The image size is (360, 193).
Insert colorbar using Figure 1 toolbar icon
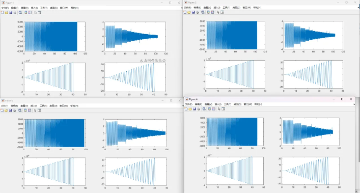point(25,13)
